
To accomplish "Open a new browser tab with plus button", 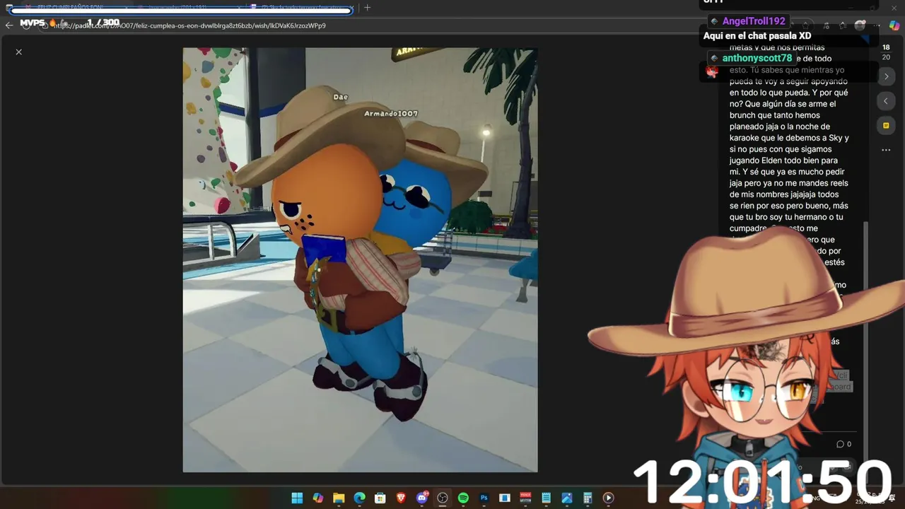I will [367, 8].
